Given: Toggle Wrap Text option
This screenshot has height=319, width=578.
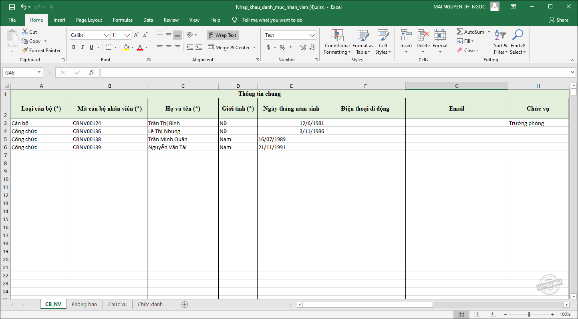Looking at the screenshot, I should pyautogui.click(x=223, y=35).
